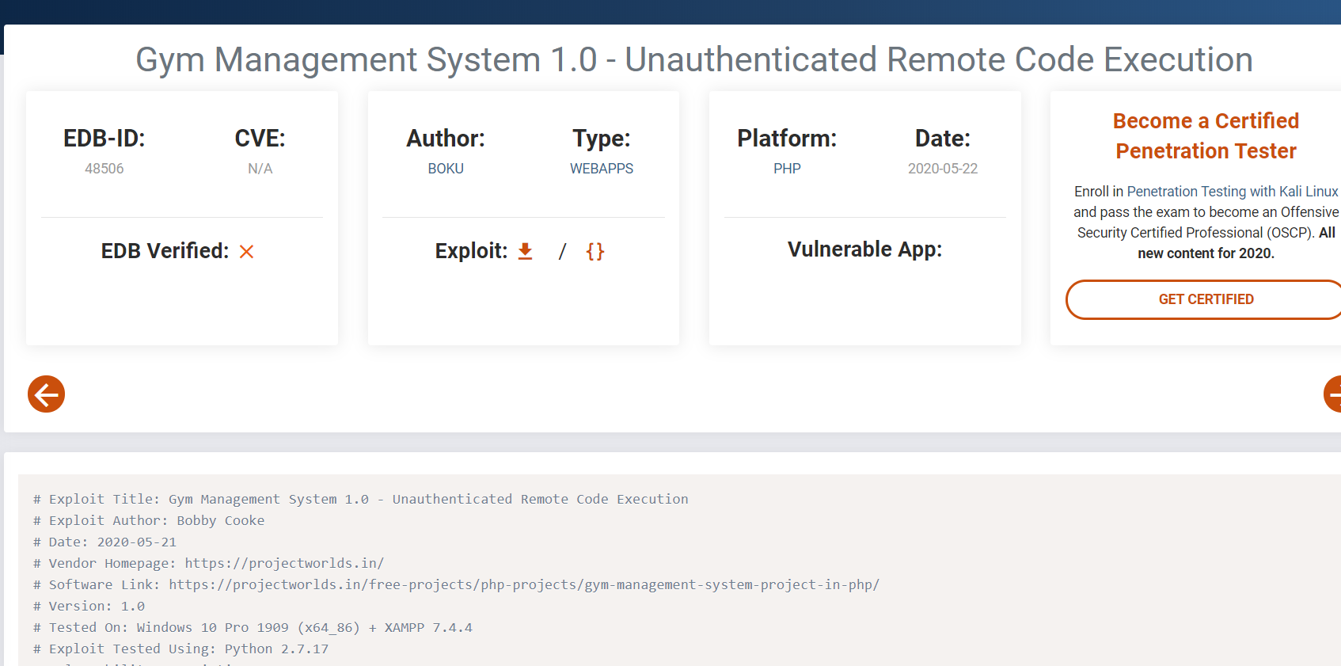Viewport: 1341px width, 666px height.
Task: Click the EDB-ID value 48506
Action: click(104, 169)
